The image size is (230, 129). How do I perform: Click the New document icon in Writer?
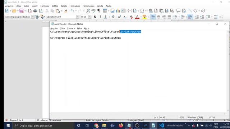coord(7,11)
